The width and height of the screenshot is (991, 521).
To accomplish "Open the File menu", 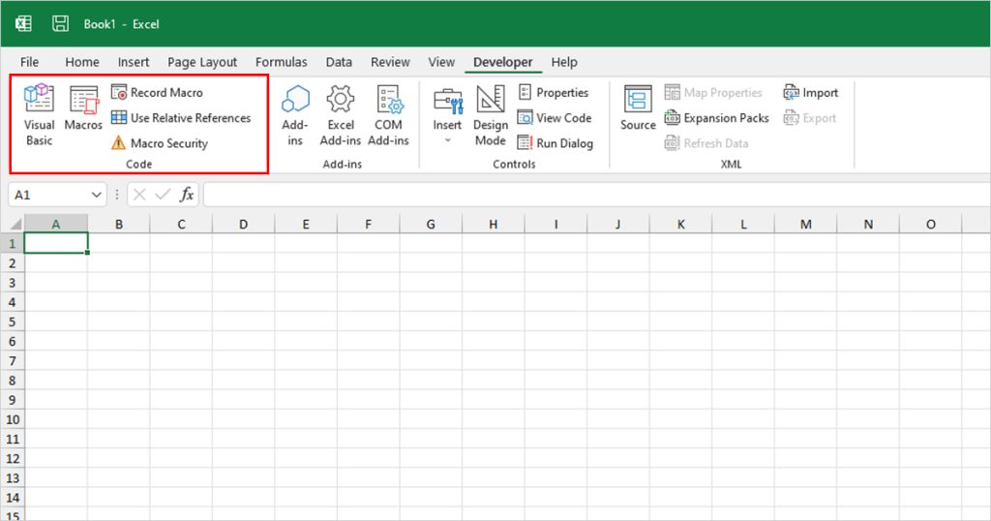I will pos(29,62).
